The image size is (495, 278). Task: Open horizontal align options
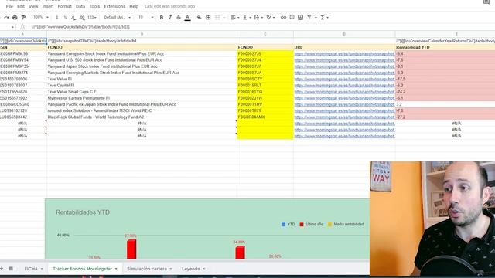click(235, 17)
